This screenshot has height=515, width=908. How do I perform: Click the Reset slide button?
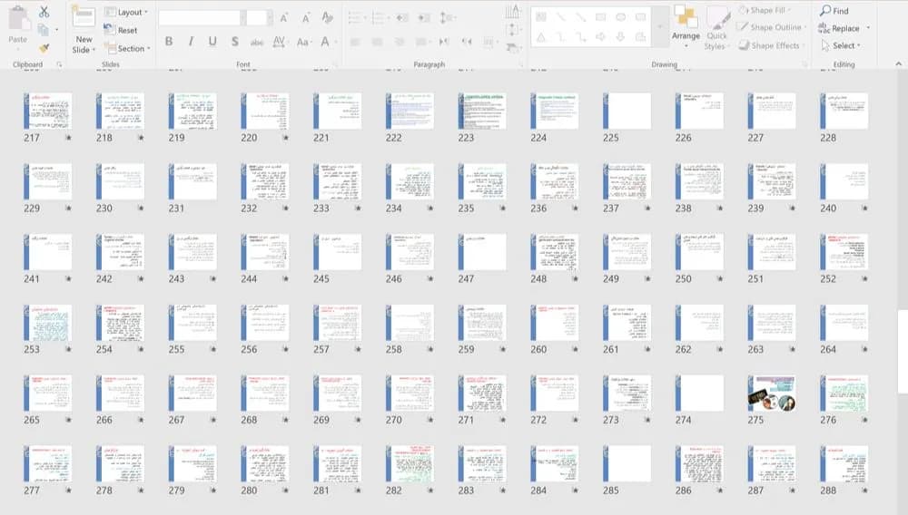tap(121, 30)
